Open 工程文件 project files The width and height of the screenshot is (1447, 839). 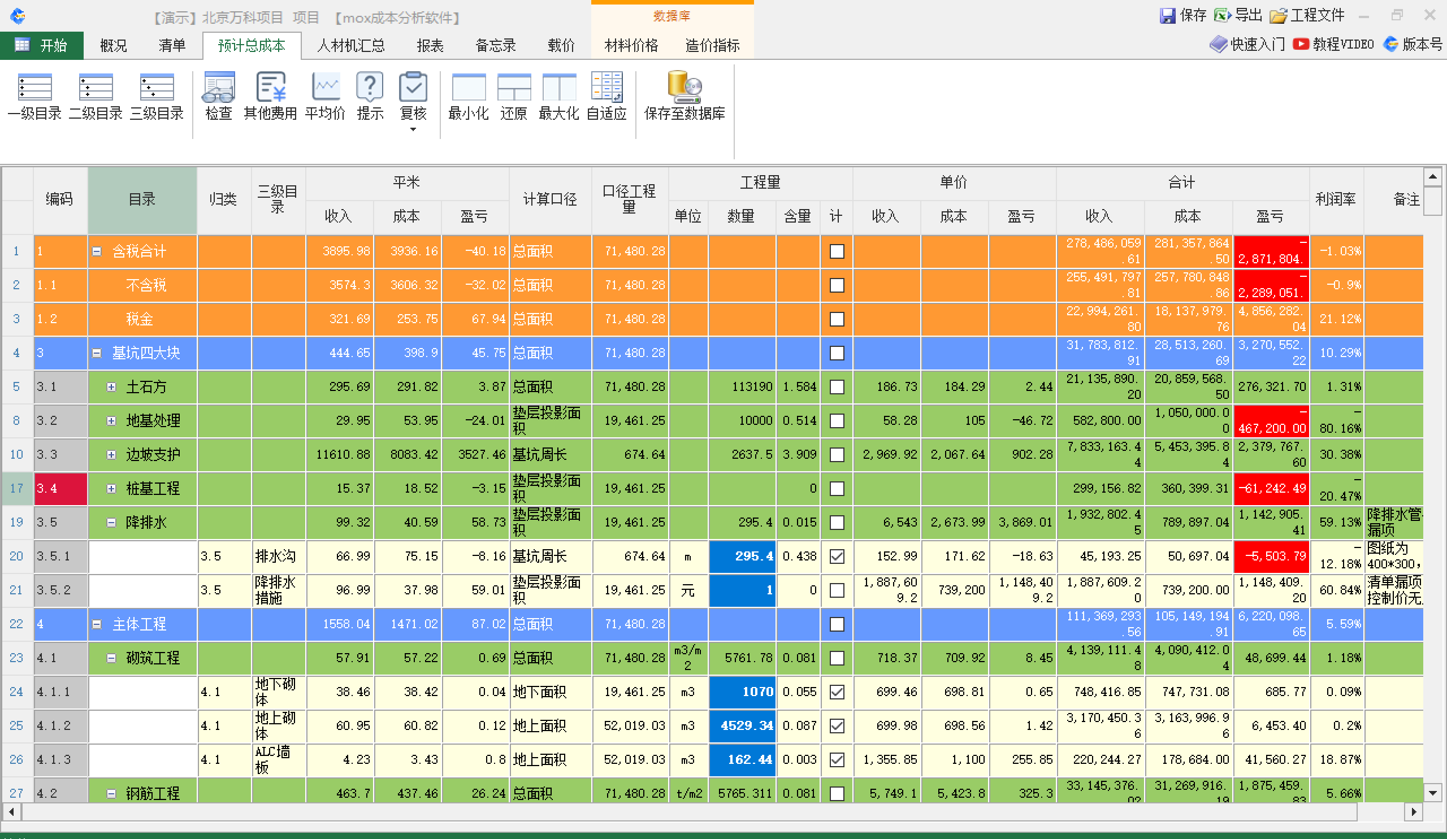1307,15
